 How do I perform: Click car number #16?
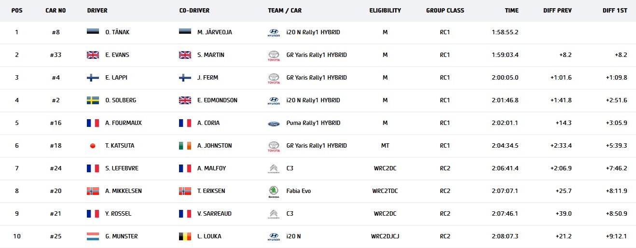point(56,123)
